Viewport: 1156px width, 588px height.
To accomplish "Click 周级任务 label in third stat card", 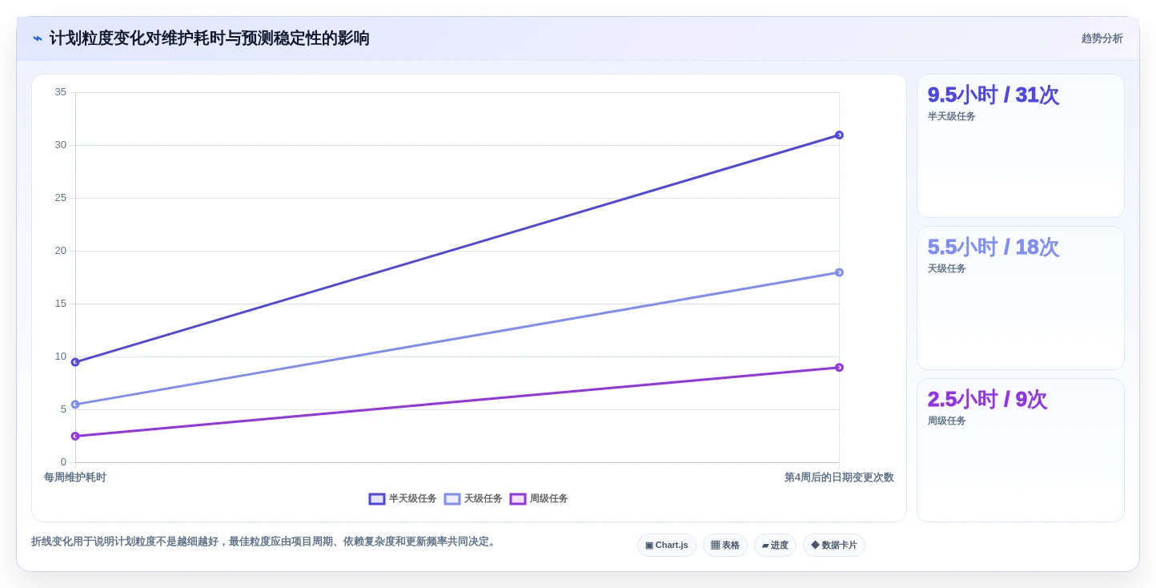I will [946, 421].
